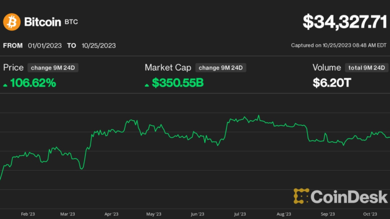Click the $34,327.71 current price
Screen dimensions: 390x219
pos(345,22)
